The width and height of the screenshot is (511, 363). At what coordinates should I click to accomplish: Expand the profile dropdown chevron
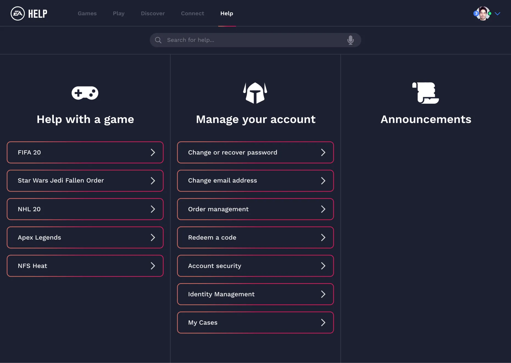(498, 13)
